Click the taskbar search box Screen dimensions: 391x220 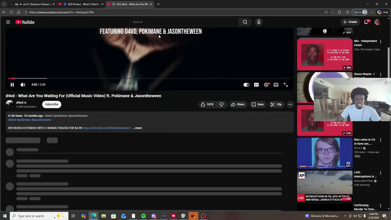pyautogui.click(x=39, y=216)
